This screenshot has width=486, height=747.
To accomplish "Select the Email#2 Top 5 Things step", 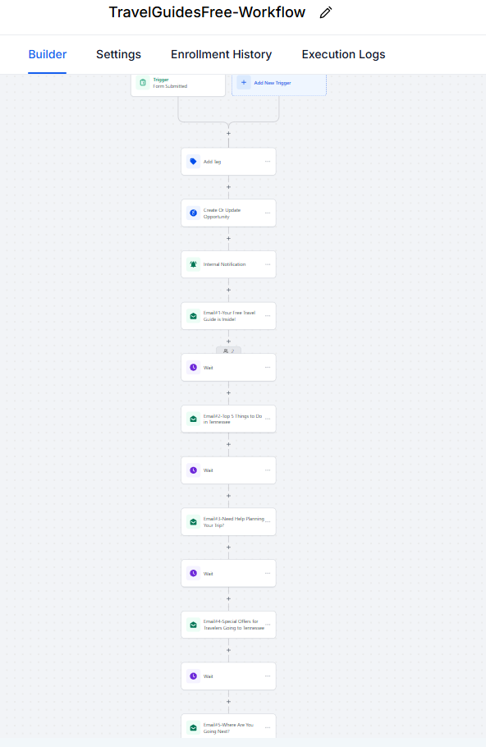I will (229, 419).
